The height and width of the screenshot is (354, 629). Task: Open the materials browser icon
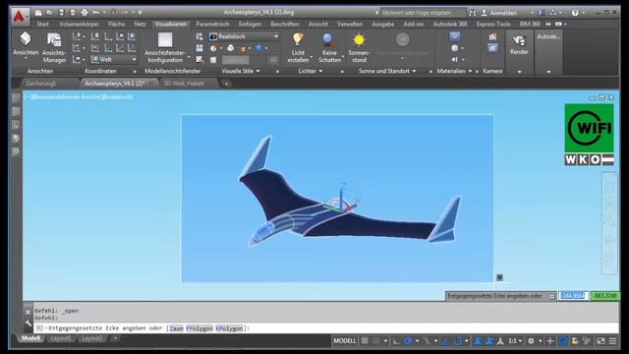tap(454, 36)
